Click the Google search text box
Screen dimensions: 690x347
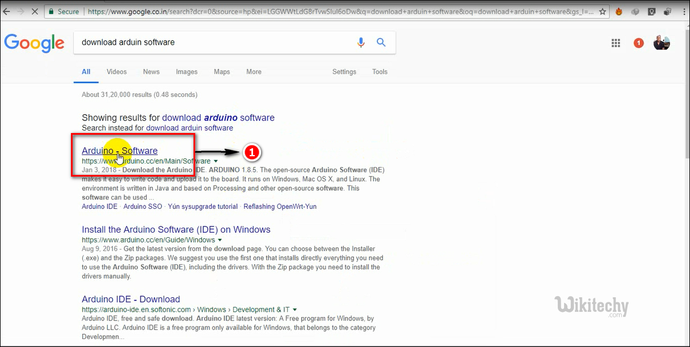coord(213,42)
